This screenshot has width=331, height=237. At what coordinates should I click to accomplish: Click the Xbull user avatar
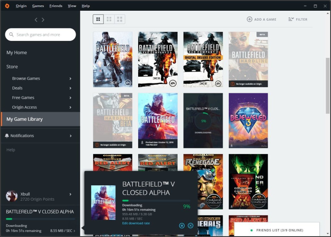click(x=12, y=196)
